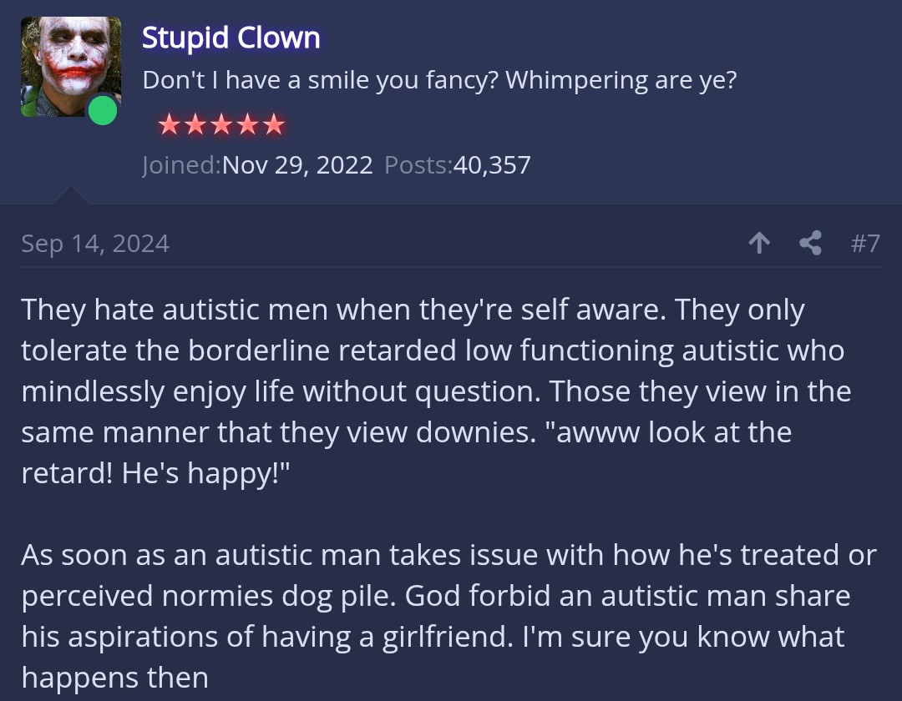Click the "Posts:" label

coord(418,165)
